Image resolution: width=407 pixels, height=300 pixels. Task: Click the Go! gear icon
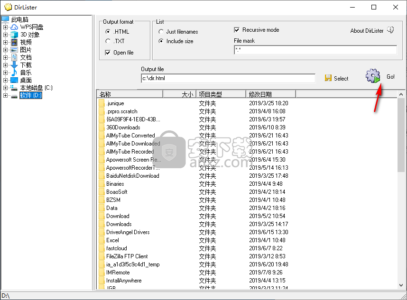click(373, 76)
